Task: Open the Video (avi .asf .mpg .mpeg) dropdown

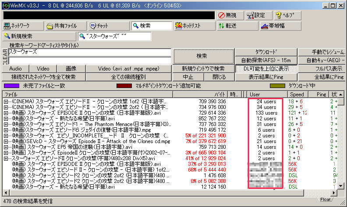Action: point(128,69)
